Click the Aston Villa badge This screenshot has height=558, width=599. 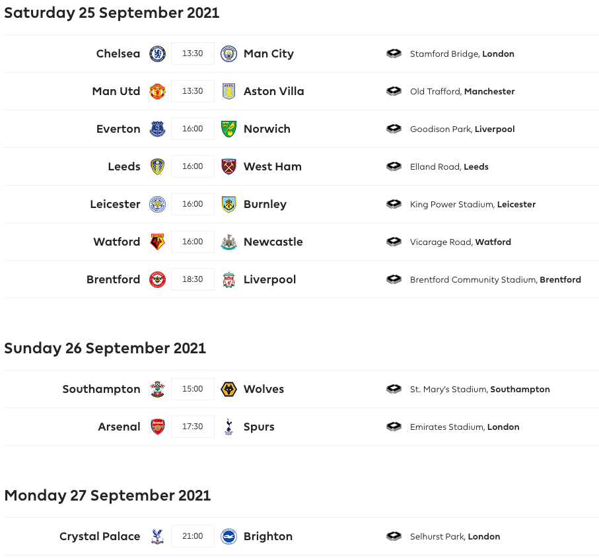(x=229, y=91)
